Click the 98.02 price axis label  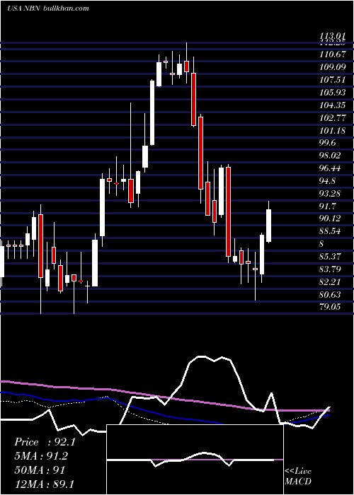click(x=330, y=156)
